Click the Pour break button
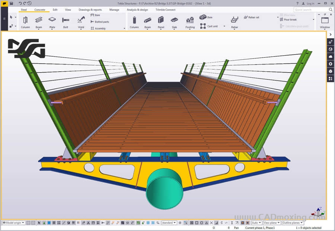The width and height of the screenshot is (335, 231). pyautogui.click(x=290, y=20)
